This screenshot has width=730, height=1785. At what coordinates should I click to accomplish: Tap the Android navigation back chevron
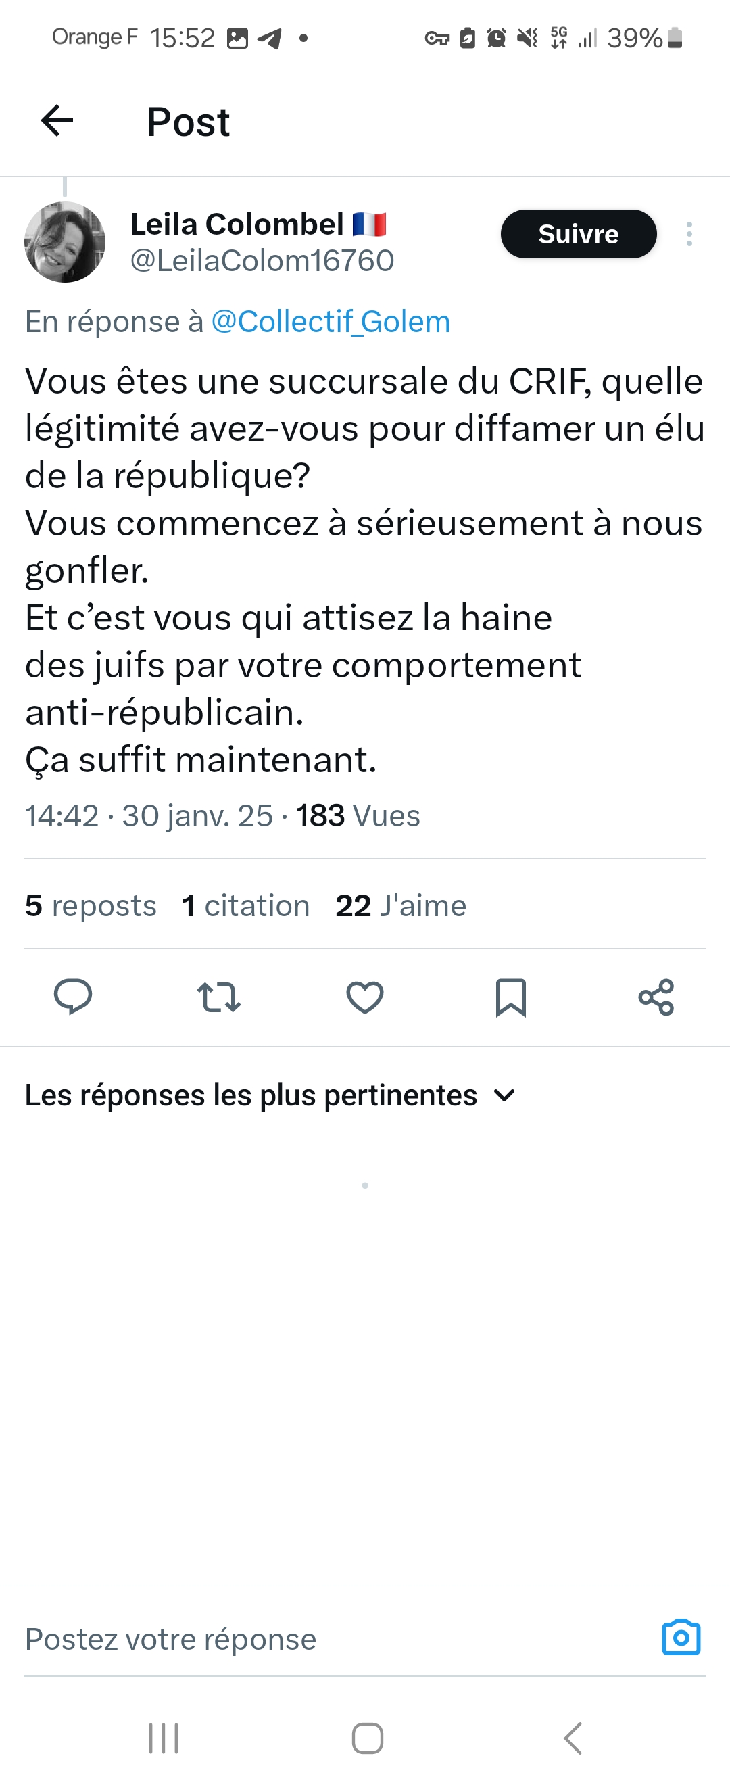(572, 1738)
